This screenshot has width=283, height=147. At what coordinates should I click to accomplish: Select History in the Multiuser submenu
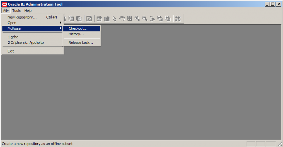(x=82, y=34)
